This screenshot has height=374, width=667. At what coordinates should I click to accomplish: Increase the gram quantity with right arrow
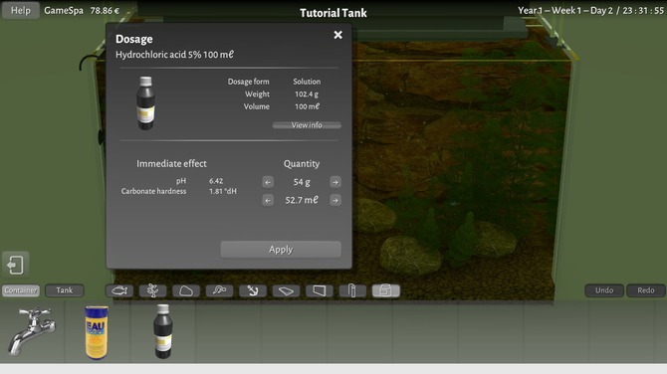point(335,182)
